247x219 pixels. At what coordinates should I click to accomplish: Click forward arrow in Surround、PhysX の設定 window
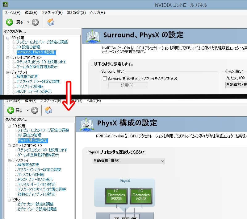click(x=35, y=22)
